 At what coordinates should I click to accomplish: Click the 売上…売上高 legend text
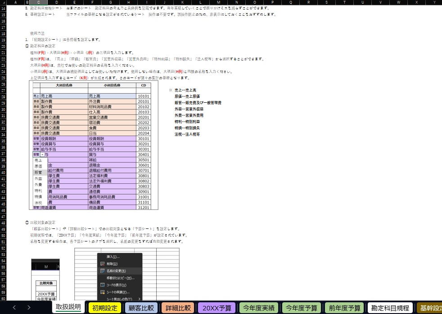(185, 90)
